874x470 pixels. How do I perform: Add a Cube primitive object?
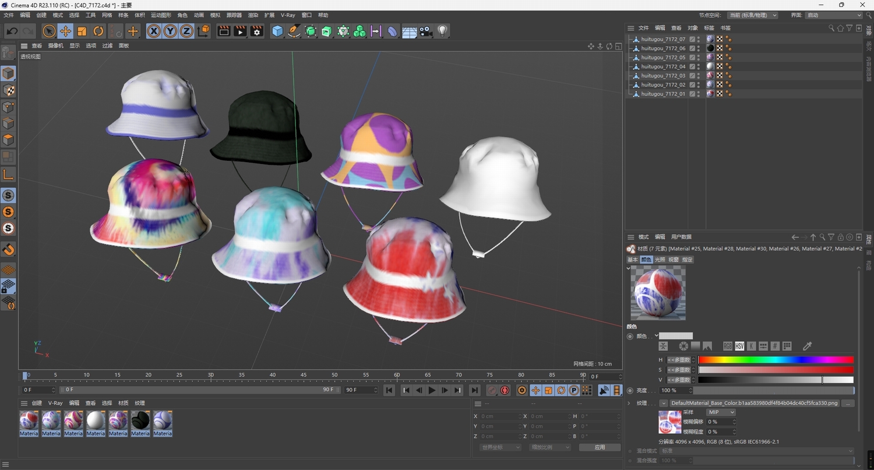[277, 31]
